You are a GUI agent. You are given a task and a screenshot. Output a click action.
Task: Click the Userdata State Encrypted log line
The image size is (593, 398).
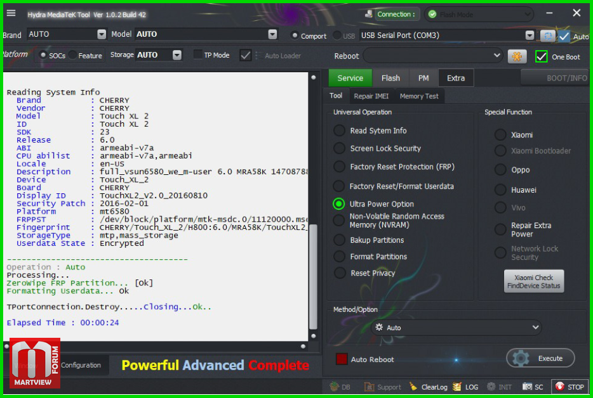tap(80, 243)
